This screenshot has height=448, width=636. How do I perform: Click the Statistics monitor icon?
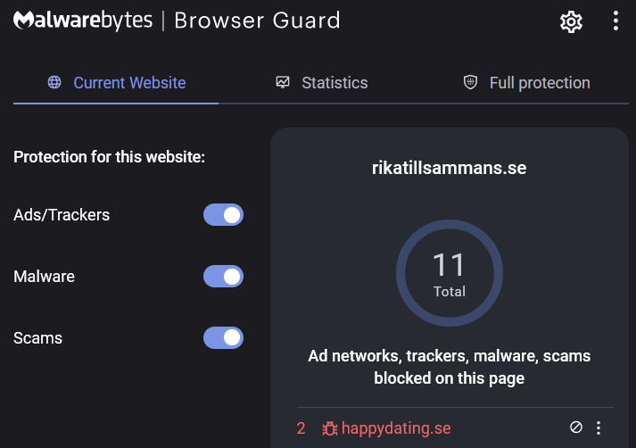coord(283,83)
